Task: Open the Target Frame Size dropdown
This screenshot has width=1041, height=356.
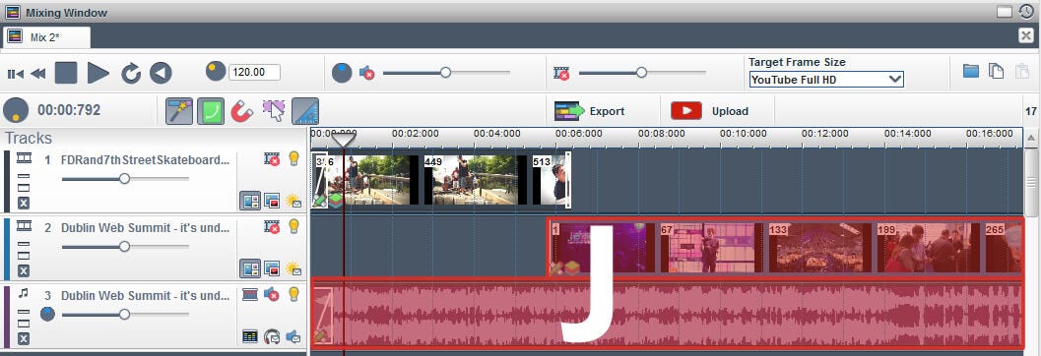Action: pos(826,80)
